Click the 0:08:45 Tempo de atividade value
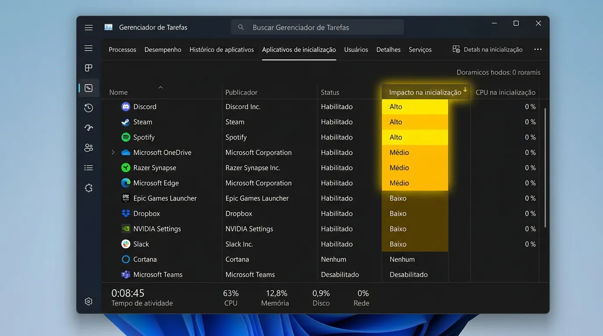The image size is (603, 336). (x=128, y=293)
